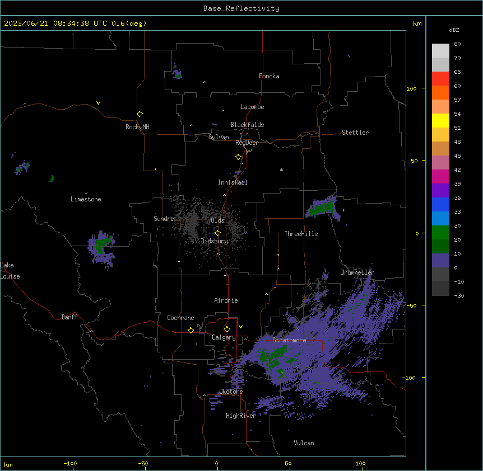Pick the magenta 42 dBZ legend swatch

pos(440,176)
